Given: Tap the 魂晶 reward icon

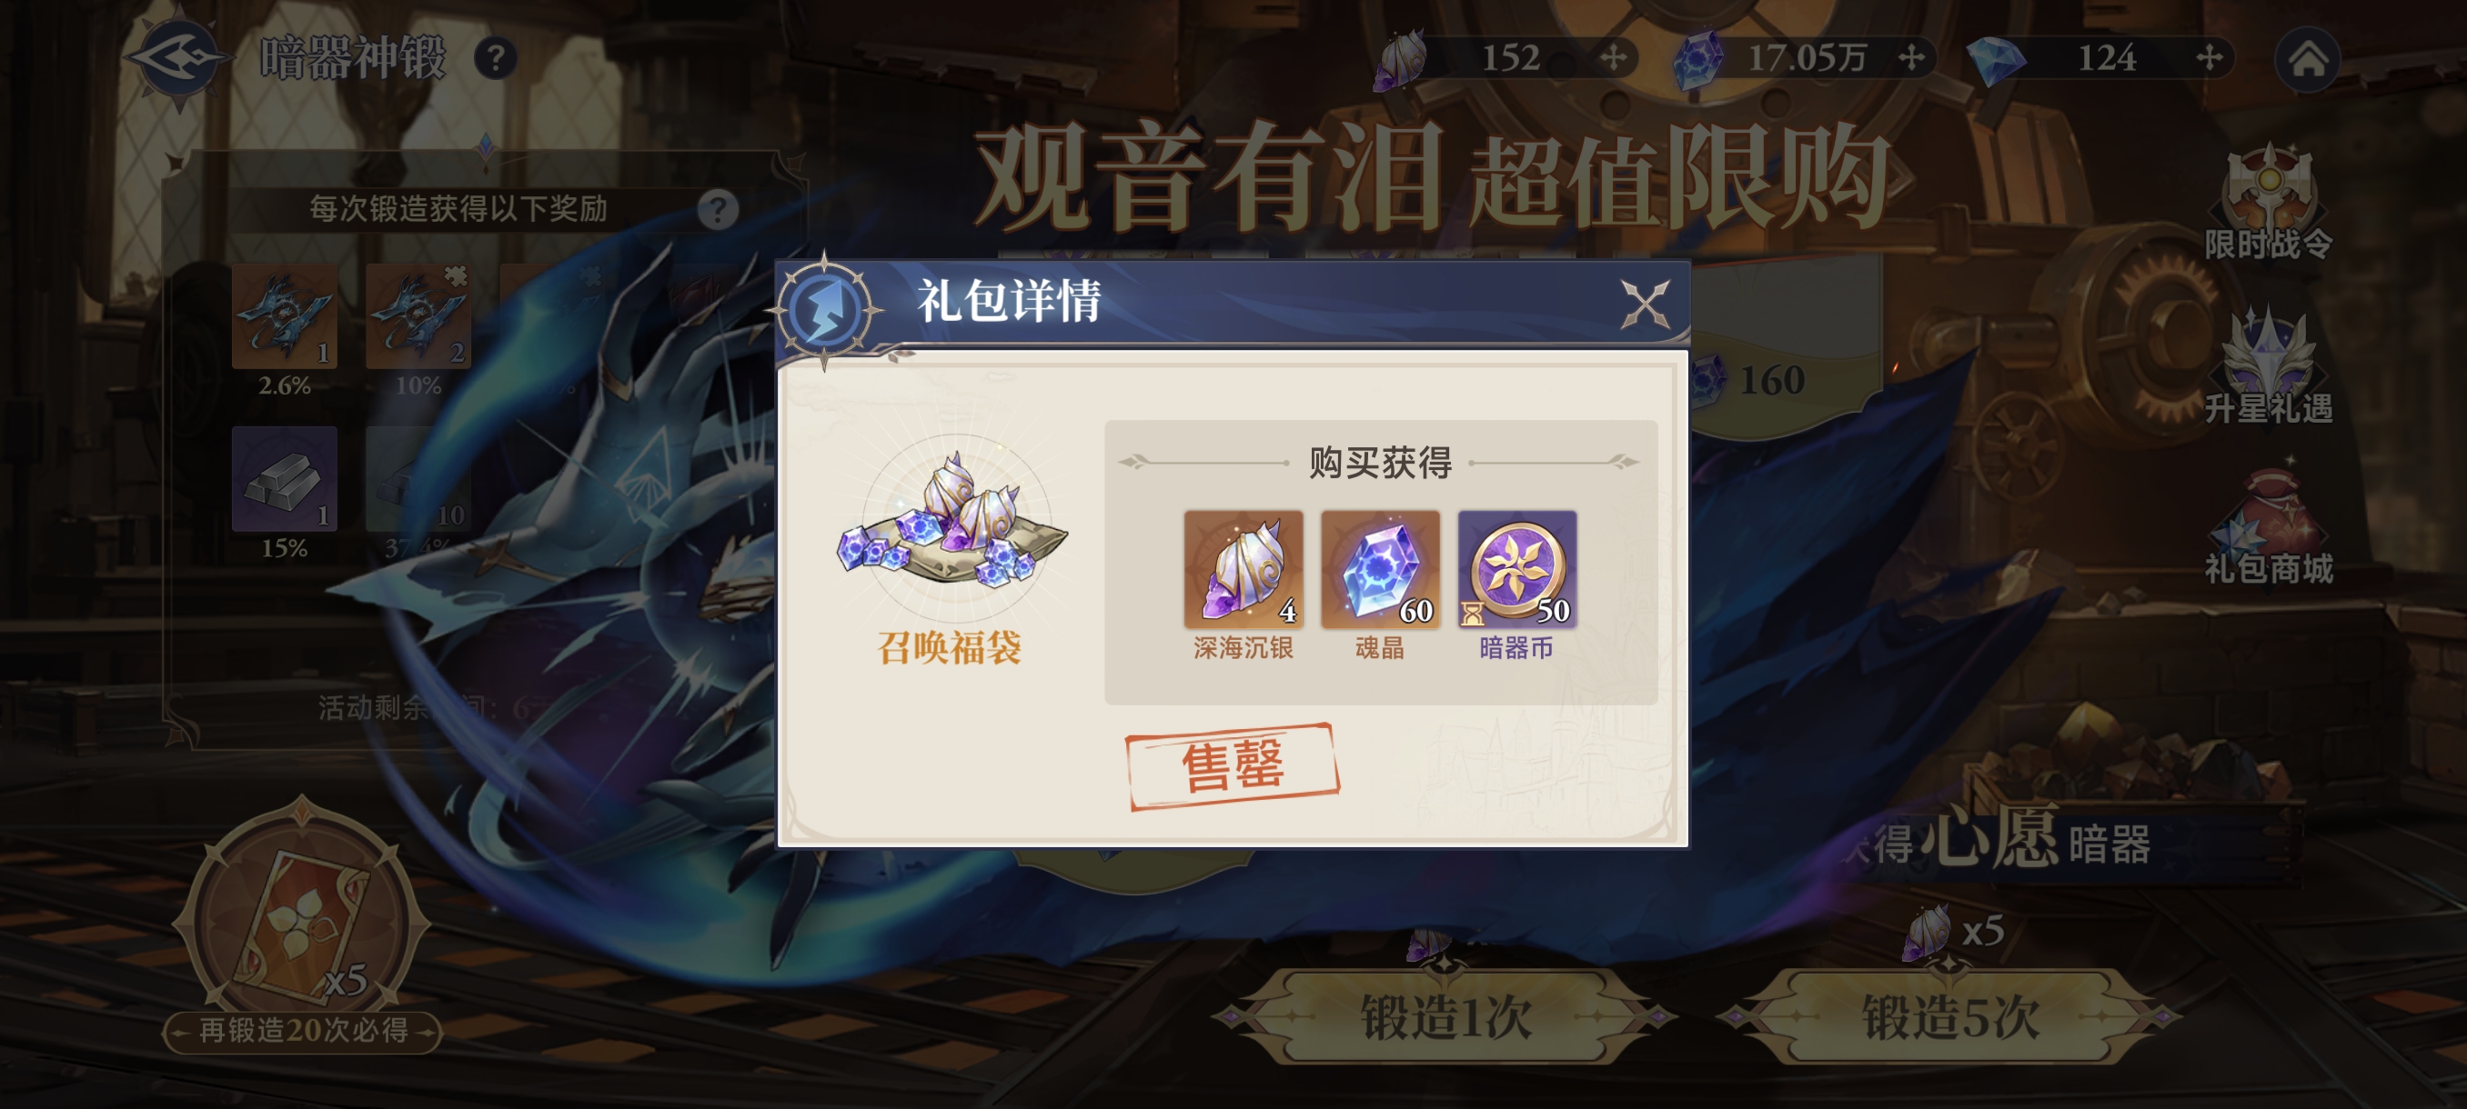Looking at the screenshot, I should pyautogui.click(x=1380, y=569).
